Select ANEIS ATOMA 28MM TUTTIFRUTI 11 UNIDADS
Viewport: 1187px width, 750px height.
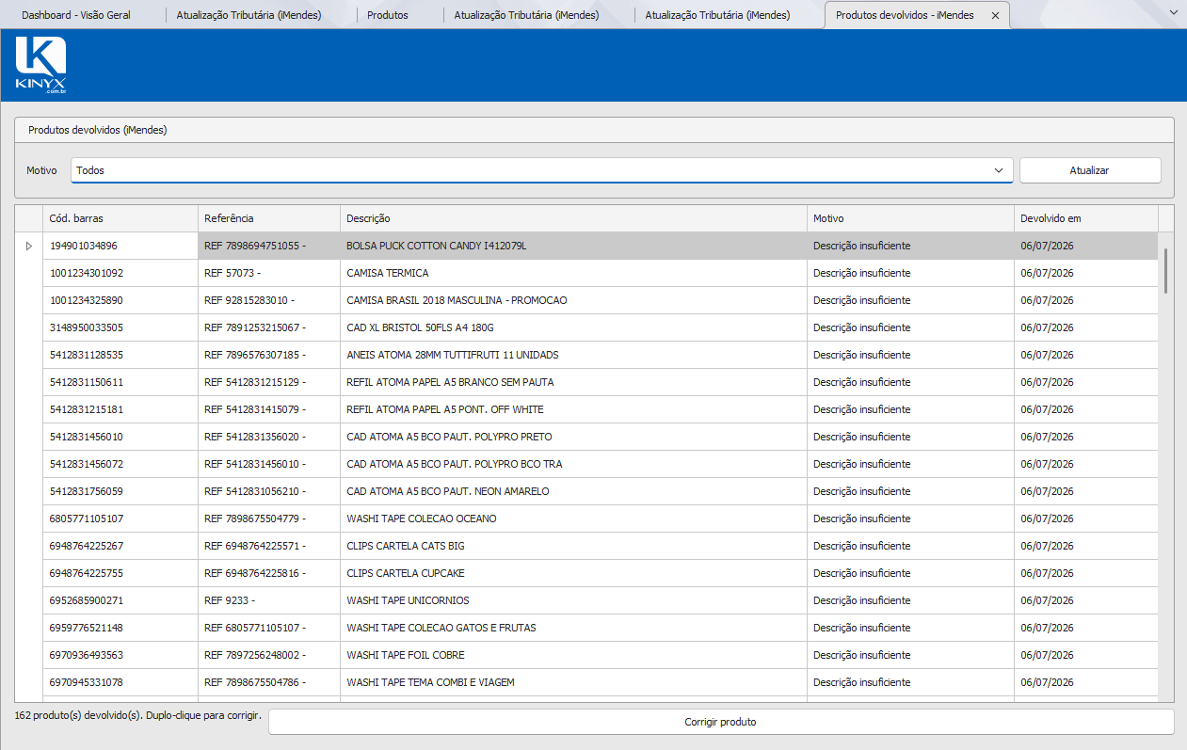(586, 355)
